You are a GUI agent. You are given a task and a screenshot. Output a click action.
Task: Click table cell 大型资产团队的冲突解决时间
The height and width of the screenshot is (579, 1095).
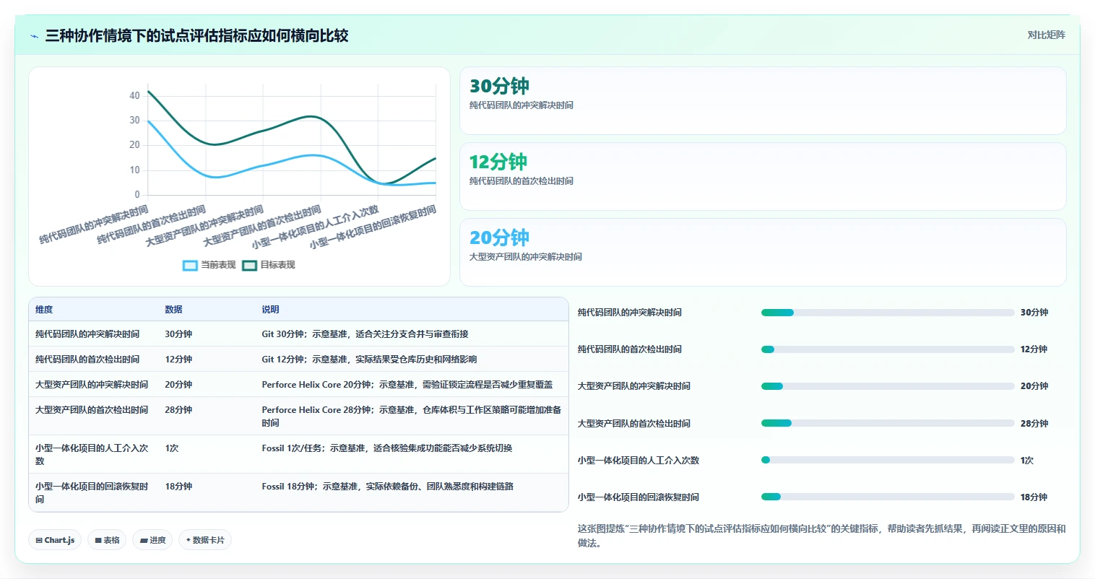tap(92, 385)
